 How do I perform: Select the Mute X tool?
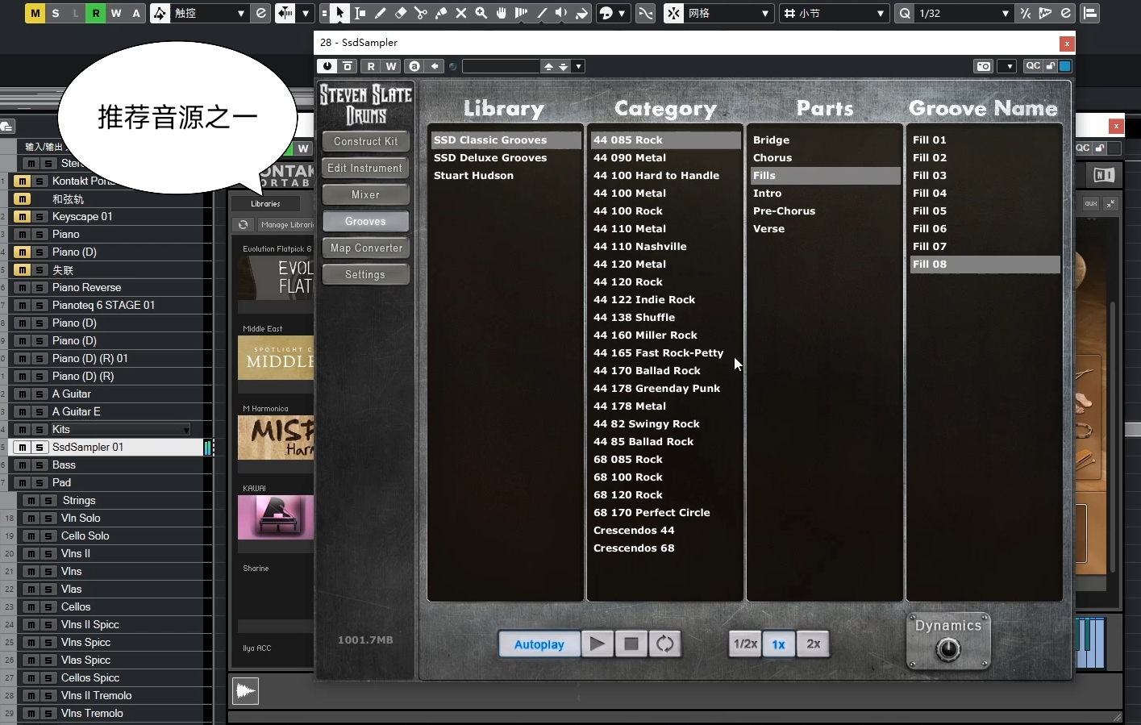pyautogui.click(x=460, y=13)
